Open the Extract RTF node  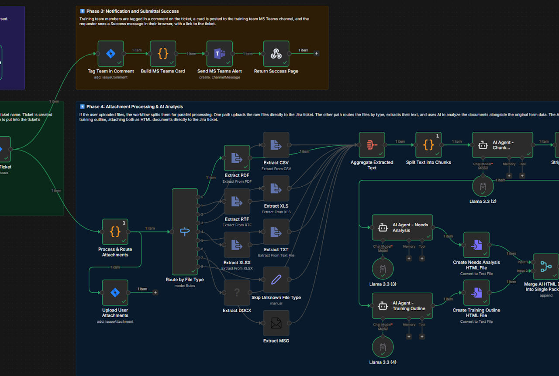[x=237, y=202]
